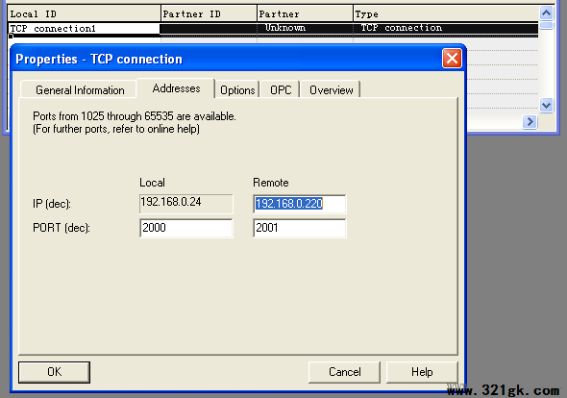
Task: Click the connection list scroll up arrow
Action: pos(547,13)
